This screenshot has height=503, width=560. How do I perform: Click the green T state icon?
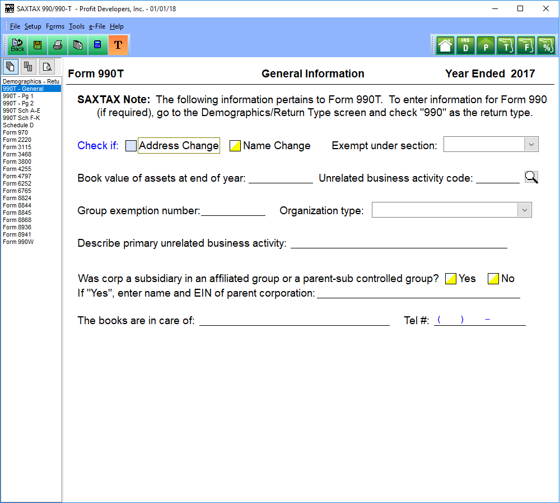tap(506, 46)
